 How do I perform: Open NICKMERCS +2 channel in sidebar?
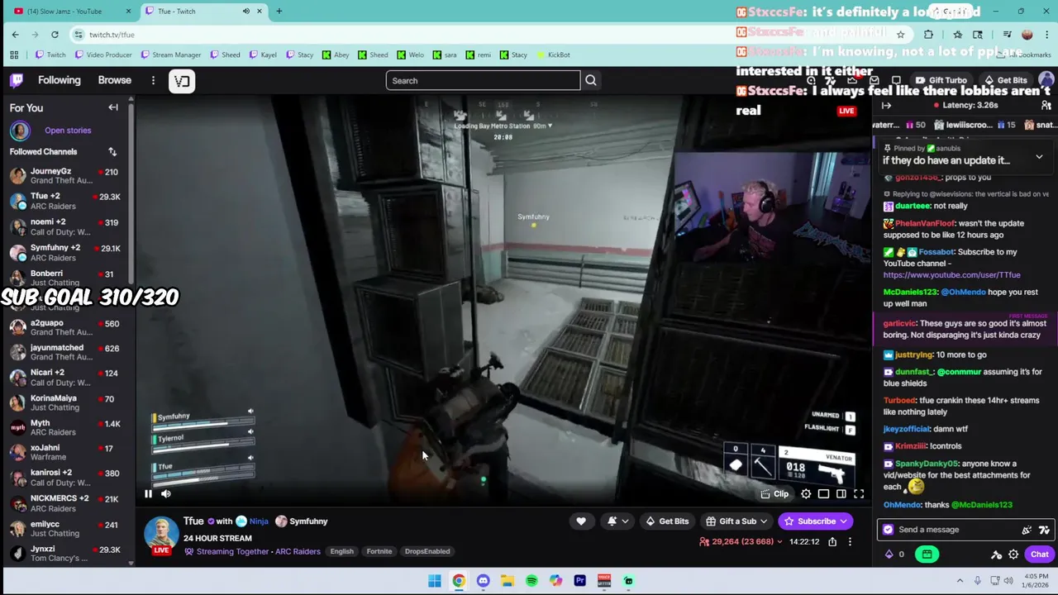(x=66, y=503)
